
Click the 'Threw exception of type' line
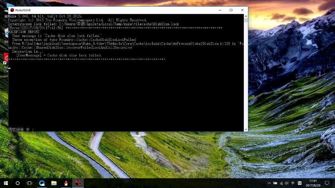74,40
